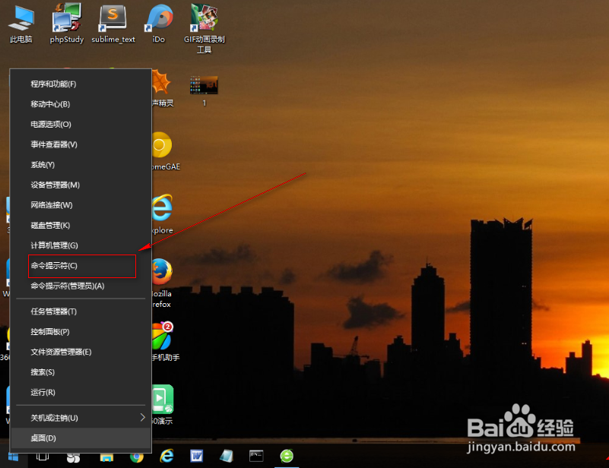Launch Google Chrome from the taskbar
The height and width of the screenshot is (468, 609).
click(x=137, y=457)
